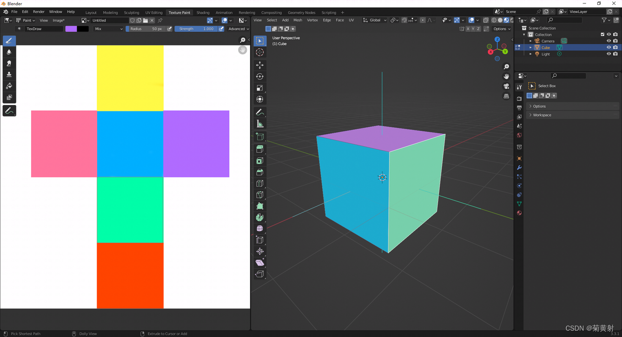Hide the Light object in outliner

[609, 54]
